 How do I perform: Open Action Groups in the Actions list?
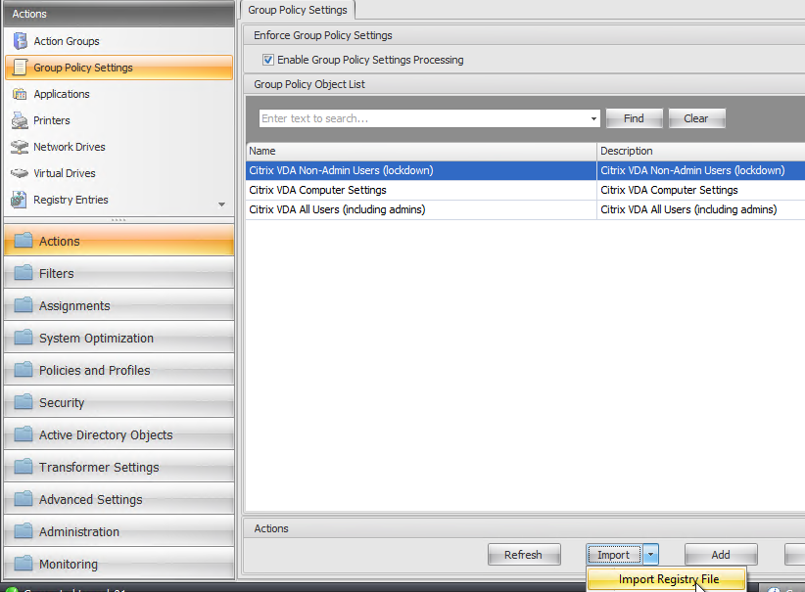click(119, 41)
